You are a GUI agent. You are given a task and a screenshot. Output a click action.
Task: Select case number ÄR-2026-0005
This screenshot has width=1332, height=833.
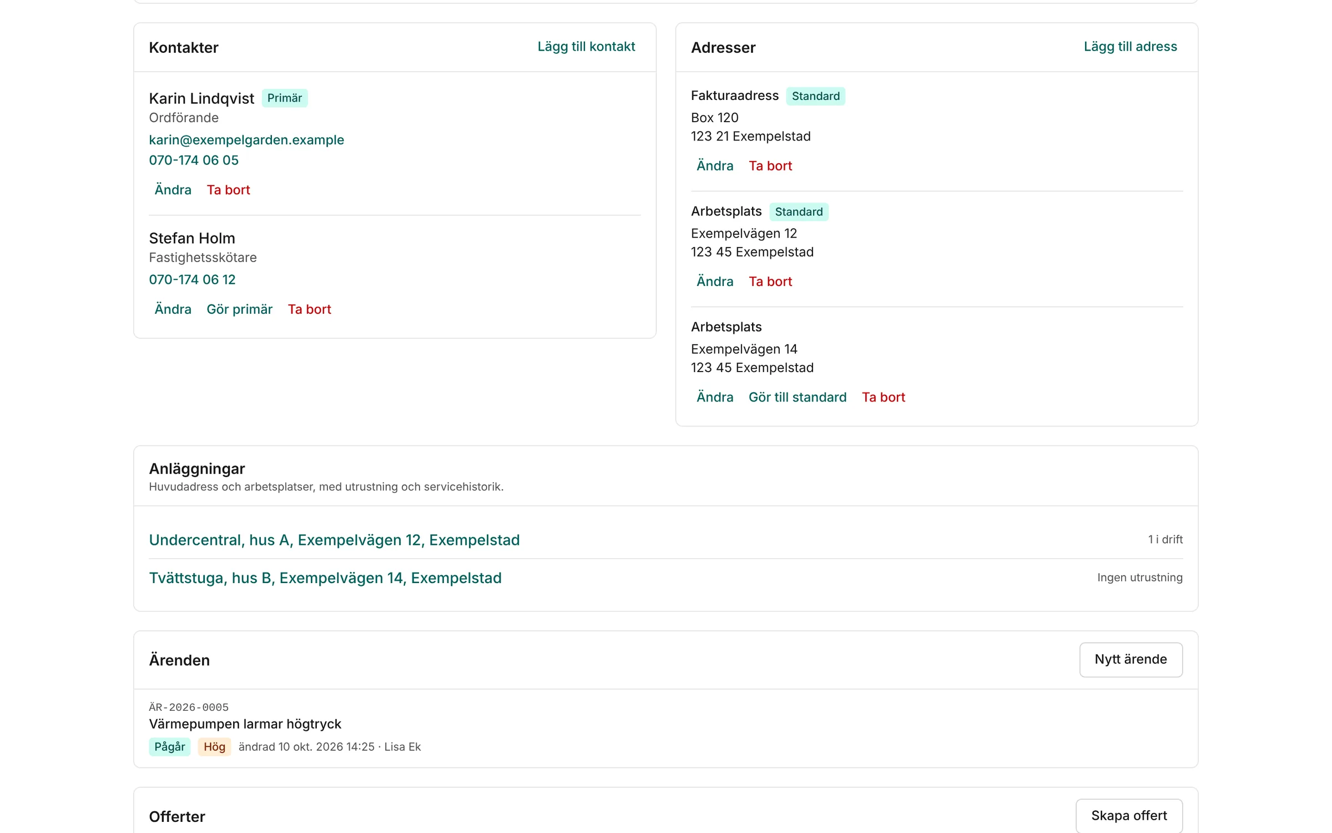(189, 707)
